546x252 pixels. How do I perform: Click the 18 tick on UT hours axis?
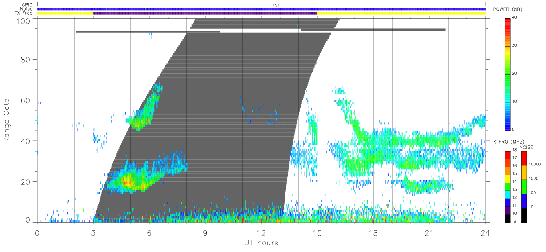click(x=373, y=232)
